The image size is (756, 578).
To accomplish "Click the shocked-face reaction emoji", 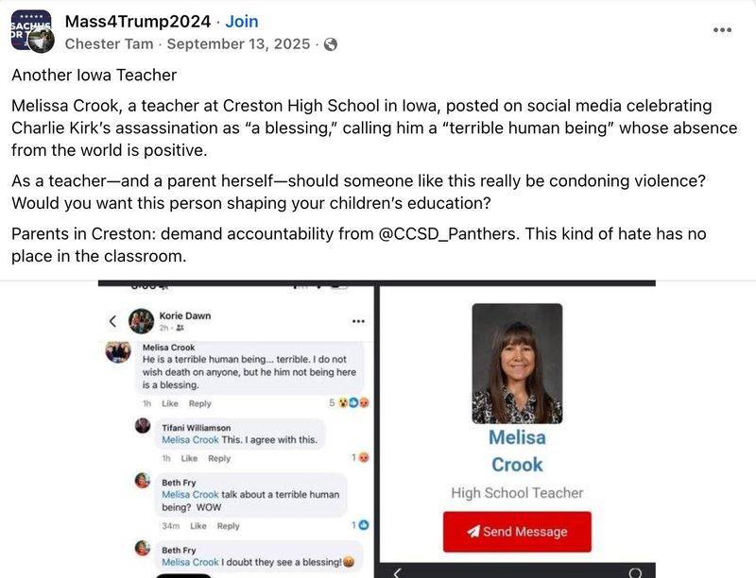I will click(x=343, y=402).
